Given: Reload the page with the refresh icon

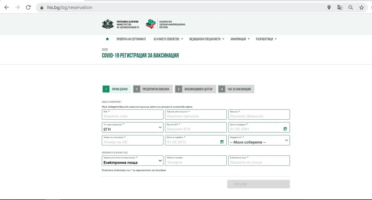Looking at the screenshot, I should 29,7.
